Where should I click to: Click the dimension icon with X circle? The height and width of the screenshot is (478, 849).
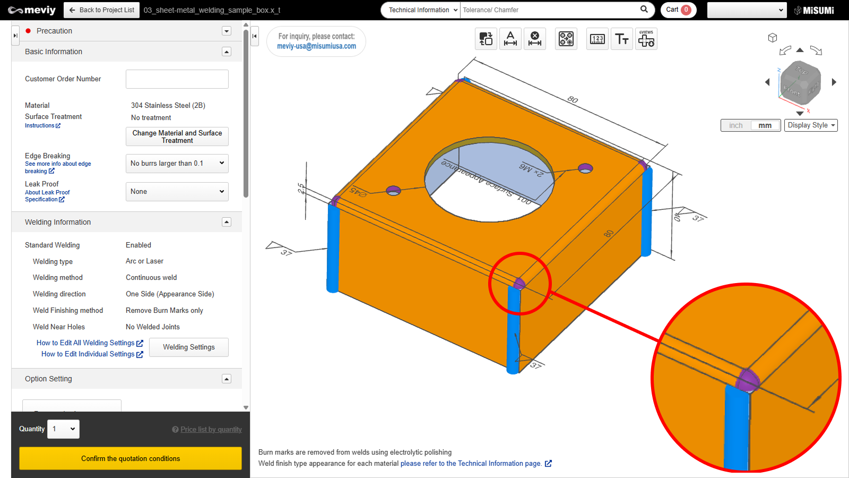point(535,39)
